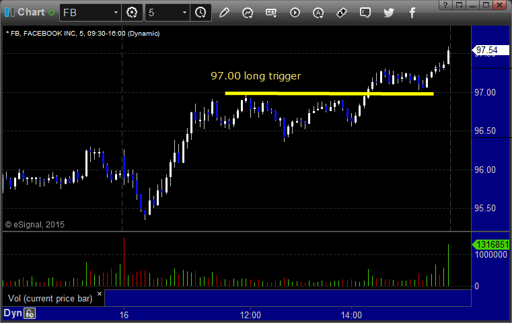Image resolution: width=512 pixels, height=323 pixels.
Task: Click the tall red opening volume bar
Action: tap(124, 262)
